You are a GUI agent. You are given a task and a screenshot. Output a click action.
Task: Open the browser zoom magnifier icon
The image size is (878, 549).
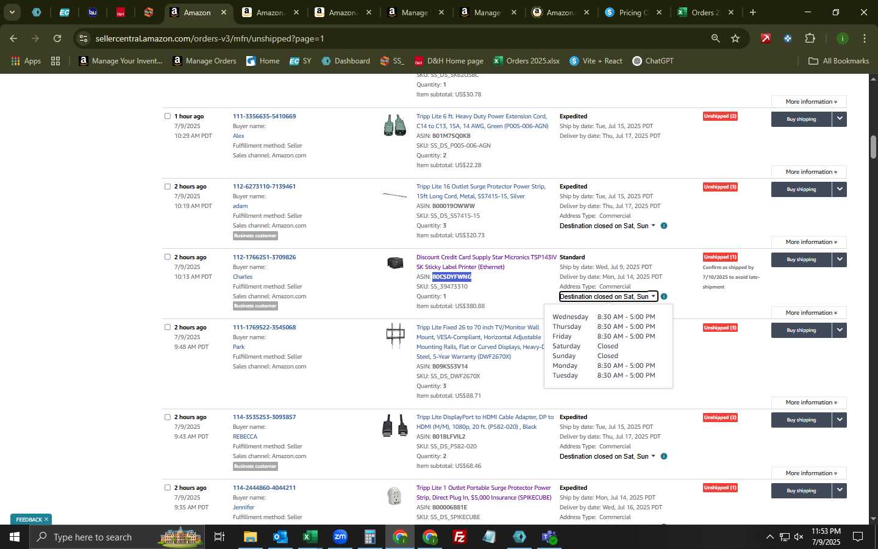(x=715, y=38)
